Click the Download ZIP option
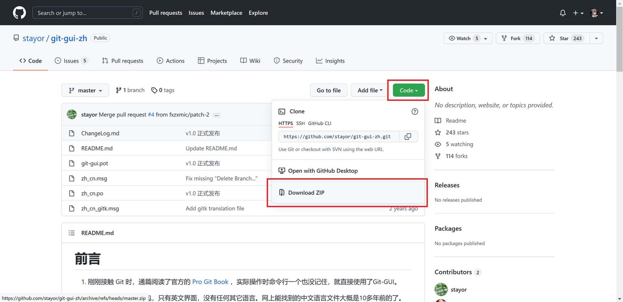This screenshot has height=302, width=623. [x=306, y=192]
